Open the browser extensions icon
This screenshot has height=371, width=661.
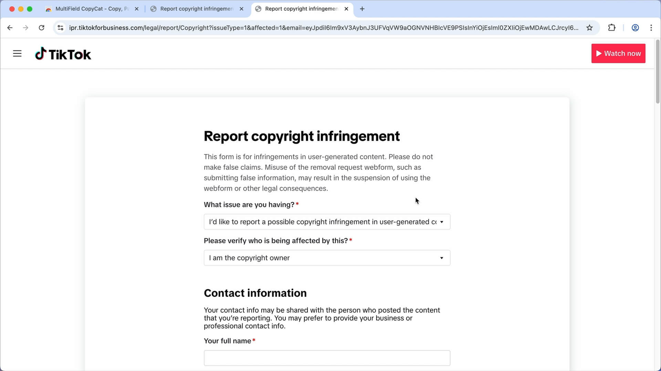pyautogui.click(x=612, y=28)
